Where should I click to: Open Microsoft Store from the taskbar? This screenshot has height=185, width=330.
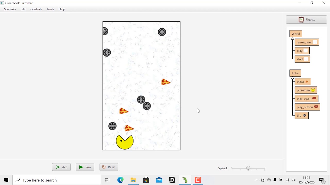coord(146,180)
